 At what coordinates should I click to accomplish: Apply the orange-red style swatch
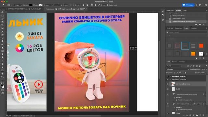201,45
